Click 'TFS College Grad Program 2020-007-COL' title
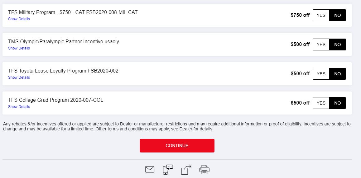 (x=56, y=100)
